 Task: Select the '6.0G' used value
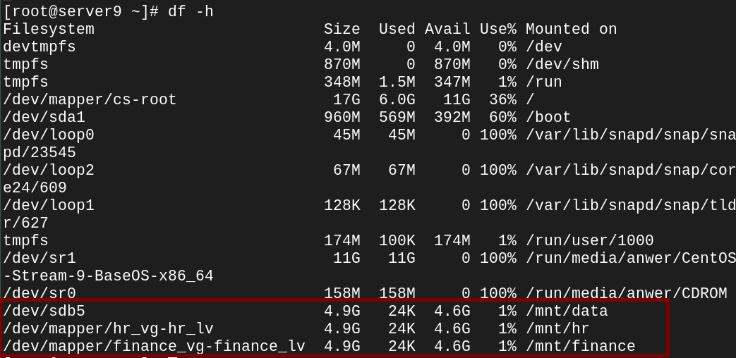[x=397, y=99]
